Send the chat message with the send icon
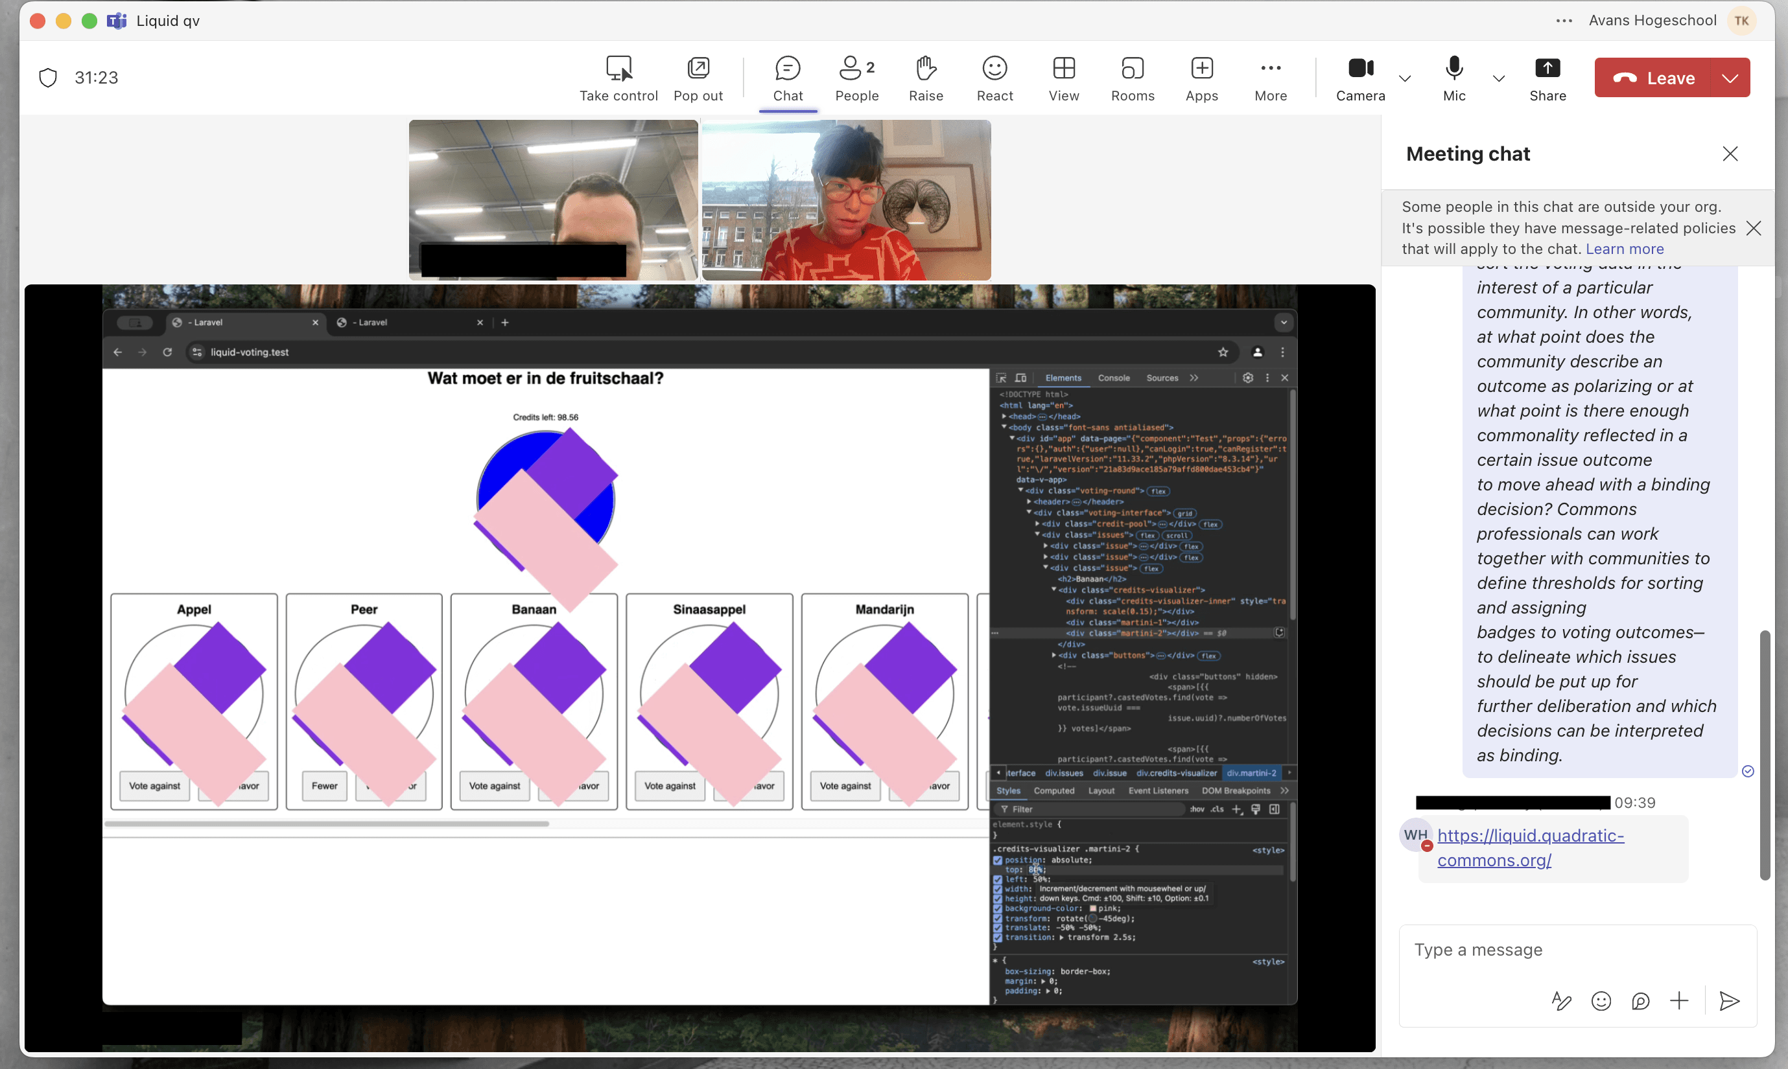The image size is (1788, 1069). click(x=1730, y=1000)
